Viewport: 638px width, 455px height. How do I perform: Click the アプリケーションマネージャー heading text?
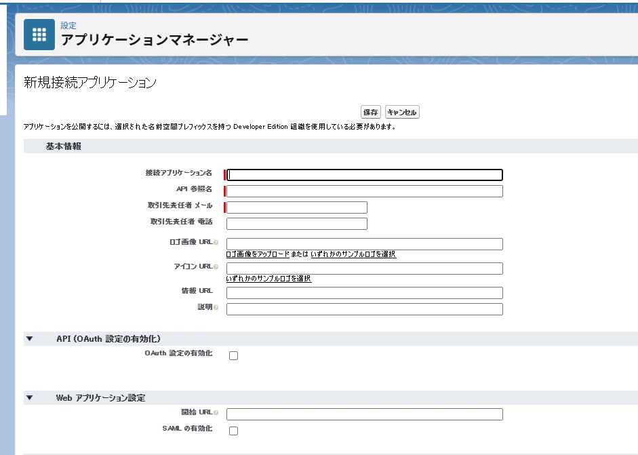tap(155, 40)
